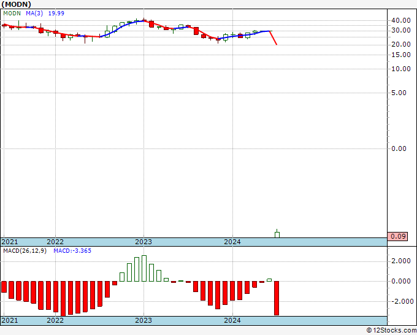Image resolution: width=417 pixels, height=335 pixels.
Task: Click the MACD(26,12,9) indicator label
Action: [x=25, y=251]
